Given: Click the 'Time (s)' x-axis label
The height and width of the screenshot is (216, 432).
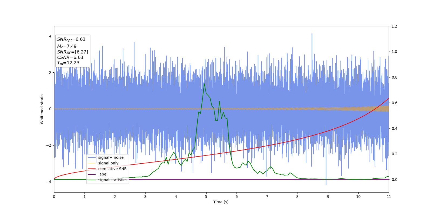Looking at the screenshot, I should [221, 202].
